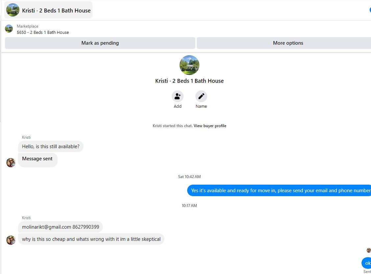Open the More options button
Screen dimensions: 371x274
(x=288, y=43)
